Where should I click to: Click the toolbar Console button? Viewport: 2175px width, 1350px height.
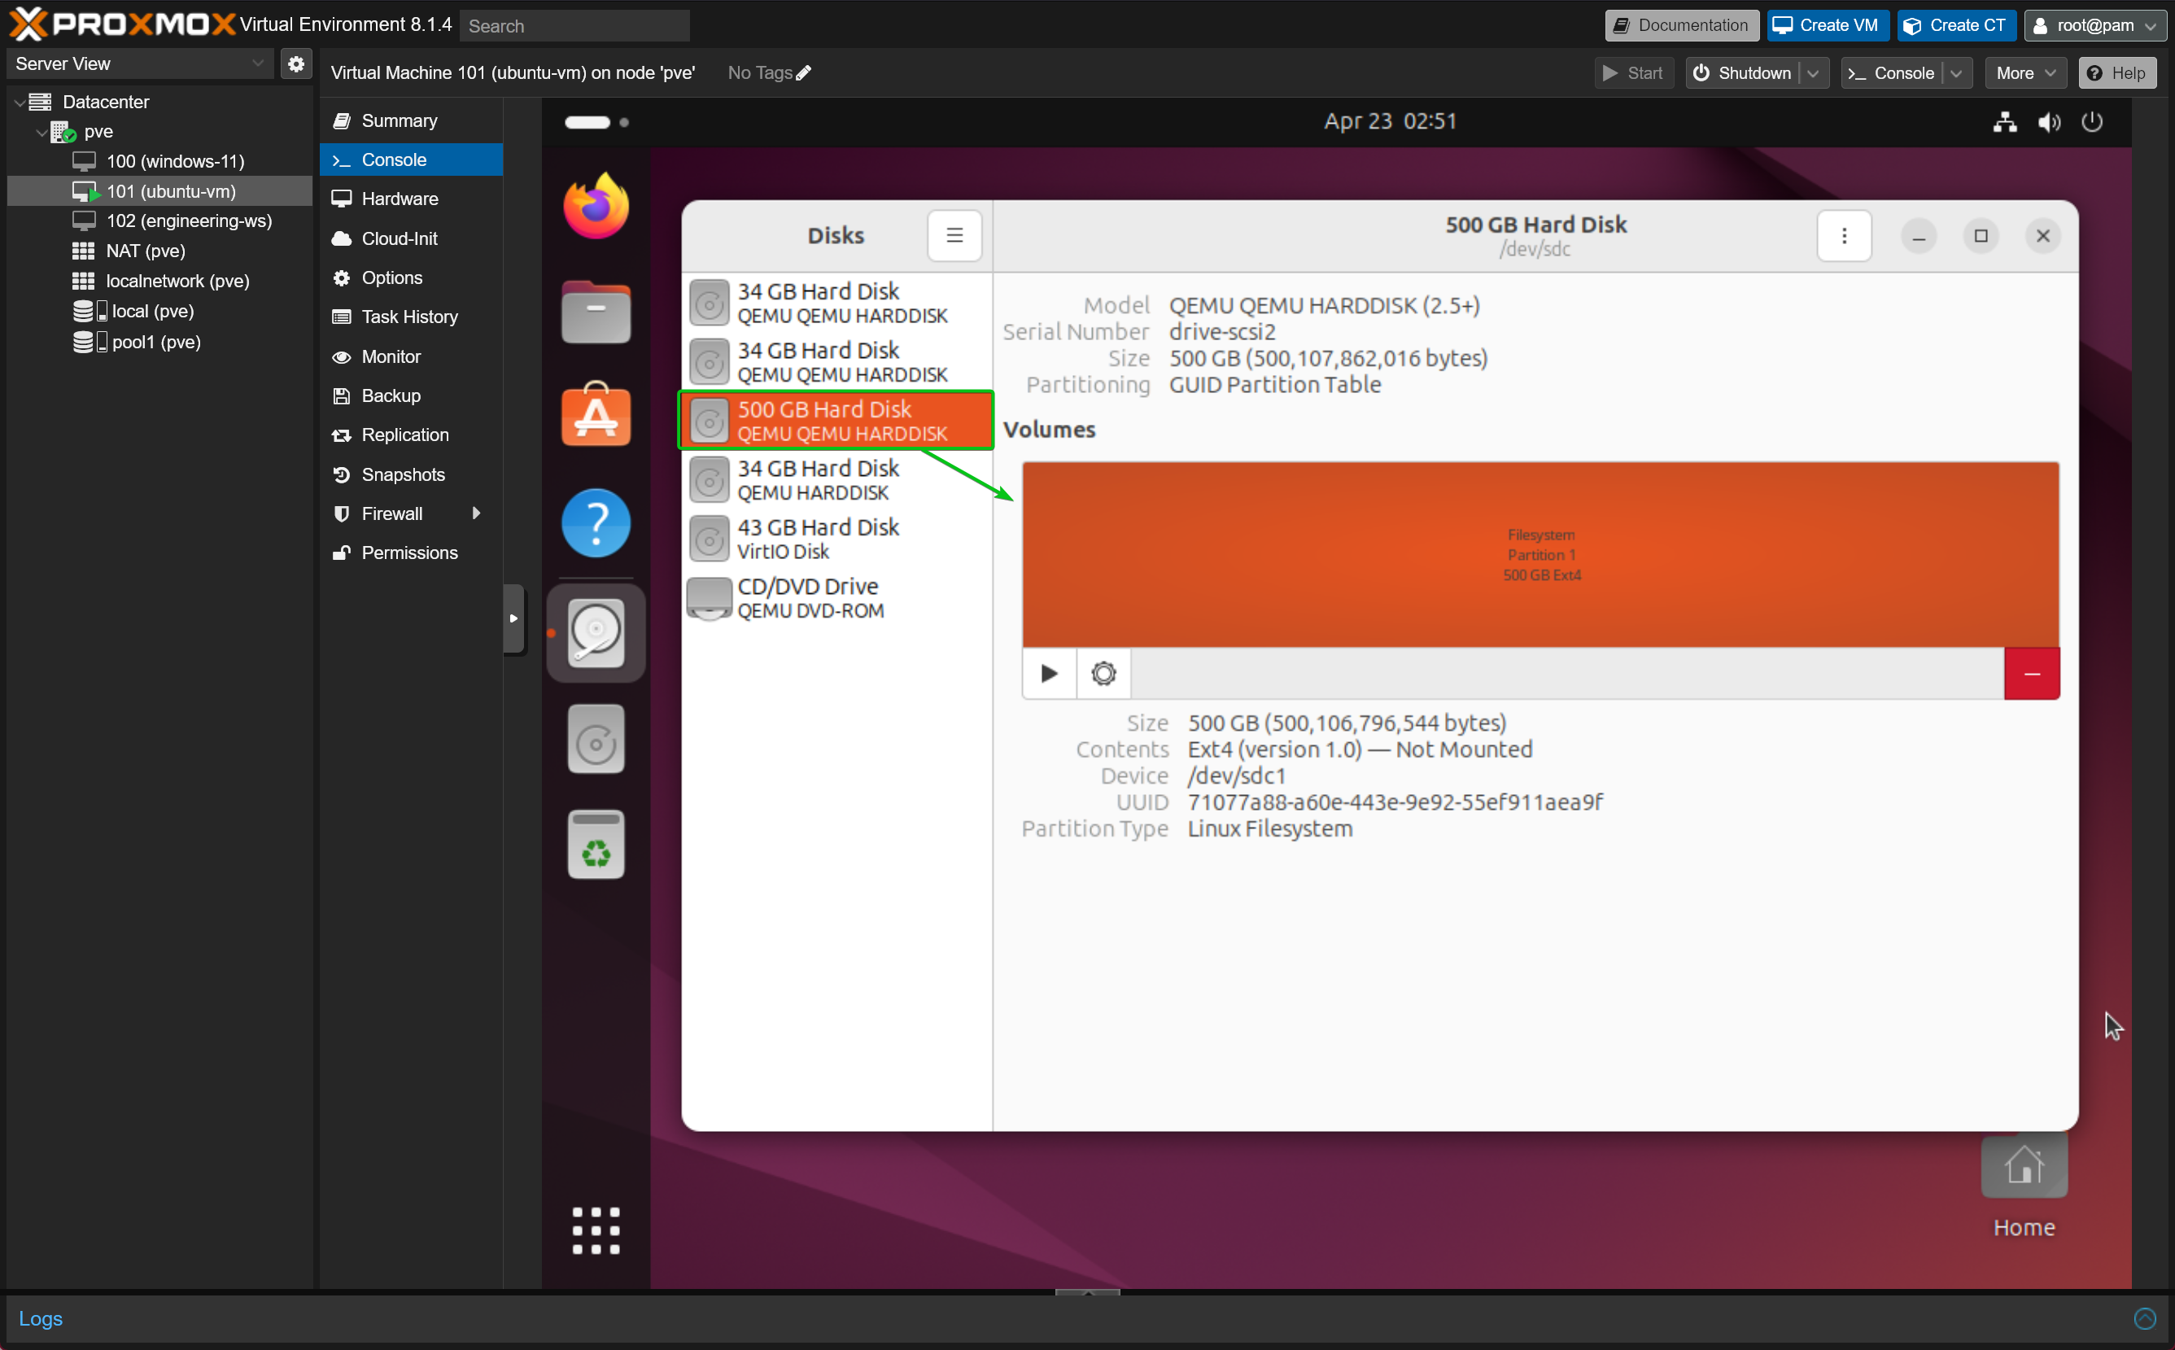click(x=1891, y=73)
